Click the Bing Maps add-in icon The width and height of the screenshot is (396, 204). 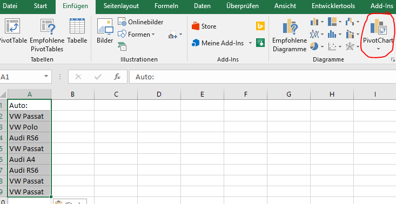tap(260, 26)
